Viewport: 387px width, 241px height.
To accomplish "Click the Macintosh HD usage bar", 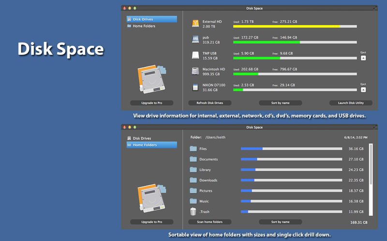I will 295,74.
